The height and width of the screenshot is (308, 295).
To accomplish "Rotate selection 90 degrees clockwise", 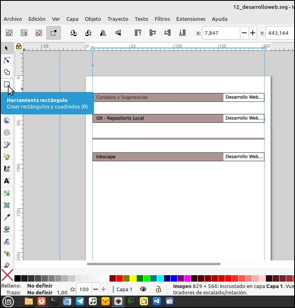I will click(x=88, y=33).
